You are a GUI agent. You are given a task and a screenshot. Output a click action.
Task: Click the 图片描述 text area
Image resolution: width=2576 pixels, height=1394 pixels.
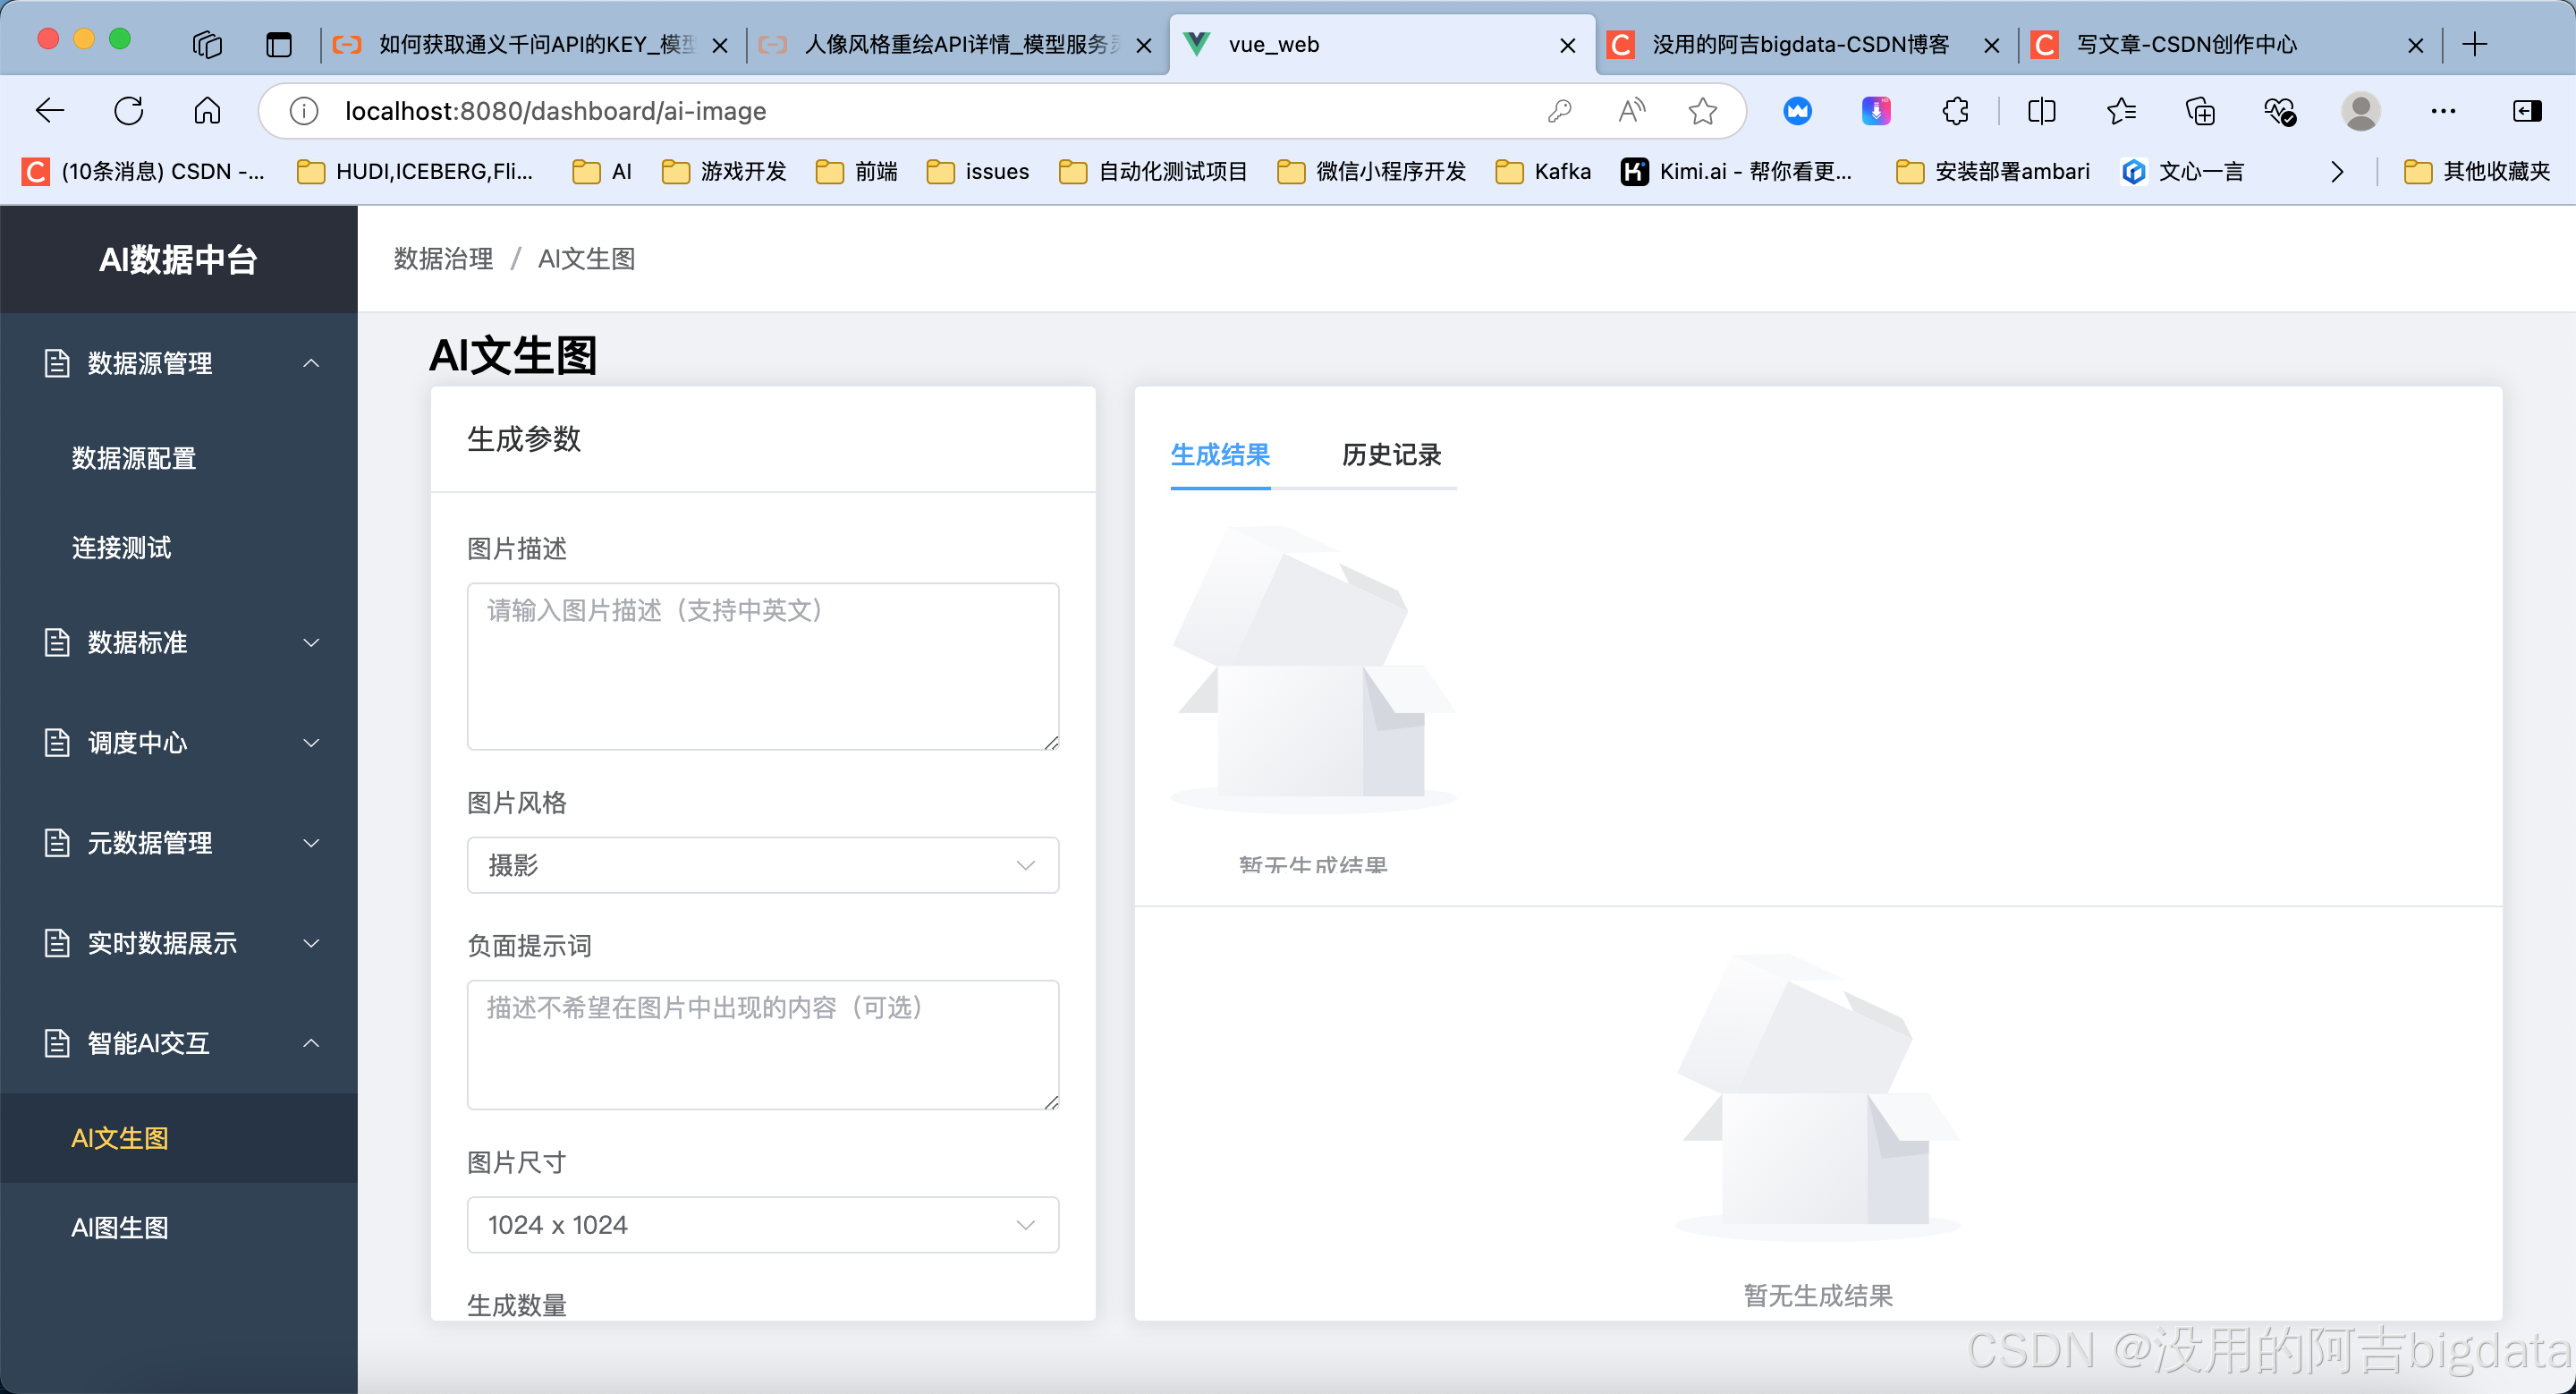tap(762, 666)
